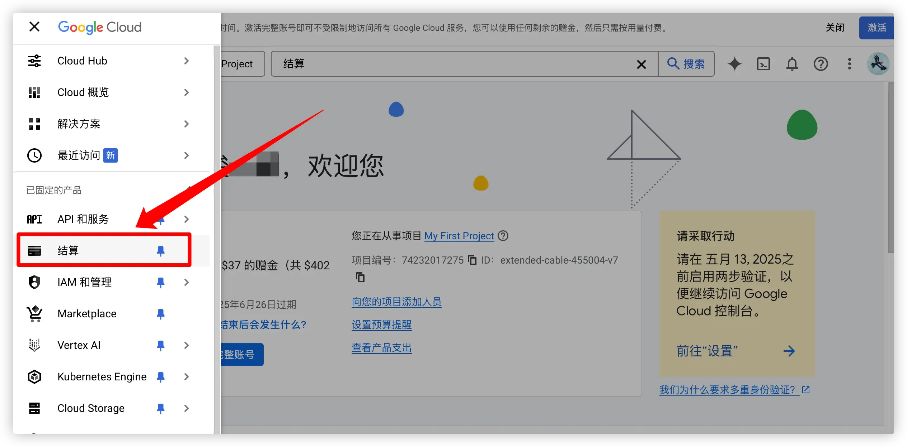Open the My First Project link
This screenshot has height=447, width=907.
pos(459,236)
